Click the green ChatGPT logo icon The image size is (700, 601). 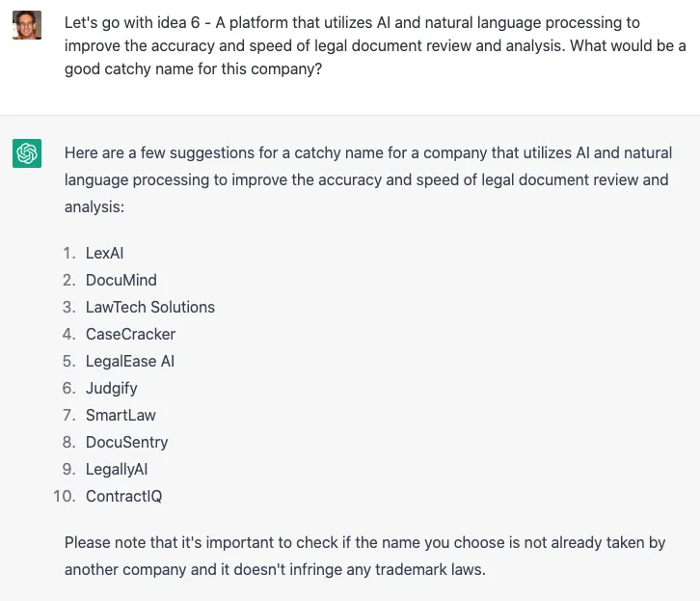coord(27,152)
